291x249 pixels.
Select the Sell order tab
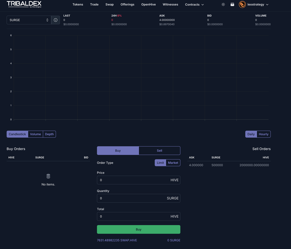pyautogui.click(x=160, y=151)
